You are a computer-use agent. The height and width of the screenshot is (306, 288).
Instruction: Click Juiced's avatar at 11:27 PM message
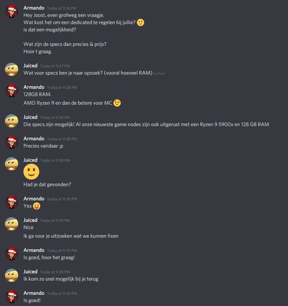pos(12,69)
